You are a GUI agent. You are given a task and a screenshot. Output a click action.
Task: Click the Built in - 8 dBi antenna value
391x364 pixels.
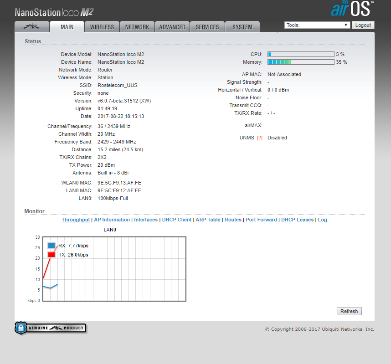113,173
